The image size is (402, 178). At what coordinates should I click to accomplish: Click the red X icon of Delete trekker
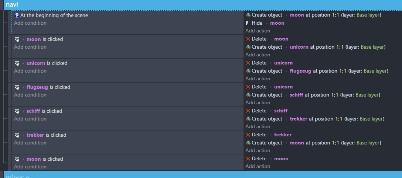tap(248, 135)
